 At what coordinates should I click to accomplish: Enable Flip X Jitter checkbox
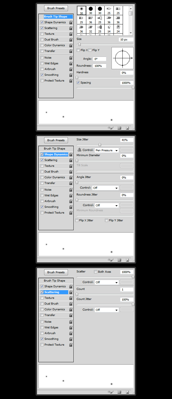click(77, 220)
